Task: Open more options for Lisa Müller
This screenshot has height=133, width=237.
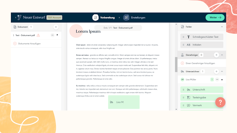Action: click(x=217, y=80)
